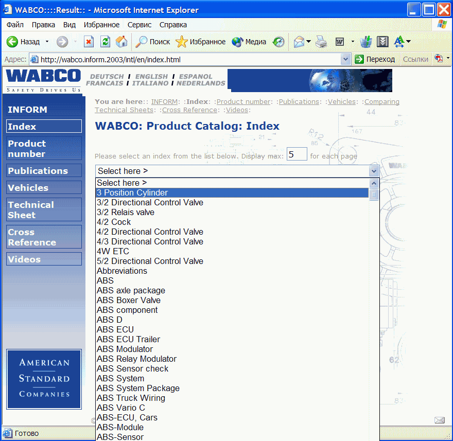Open the History clock icon
The height and width of the screenshot is (441, 453).
pyautogui.click(x=279, y=42)
